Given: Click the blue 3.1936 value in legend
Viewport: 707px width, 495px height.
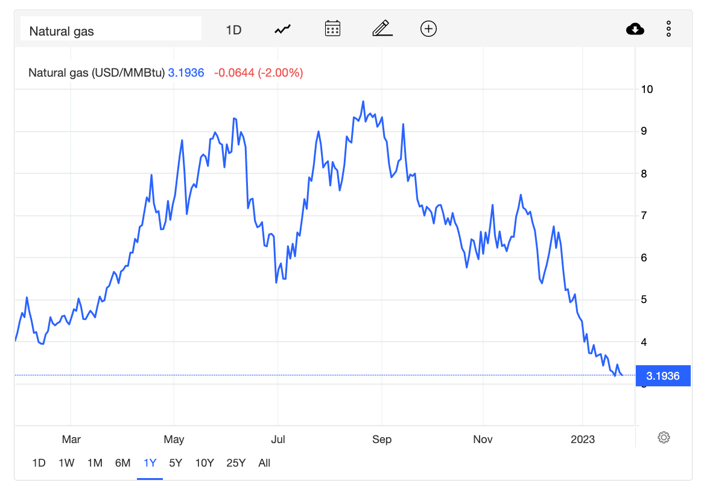Looking at the screenshot, I should (x=186, y=72).
